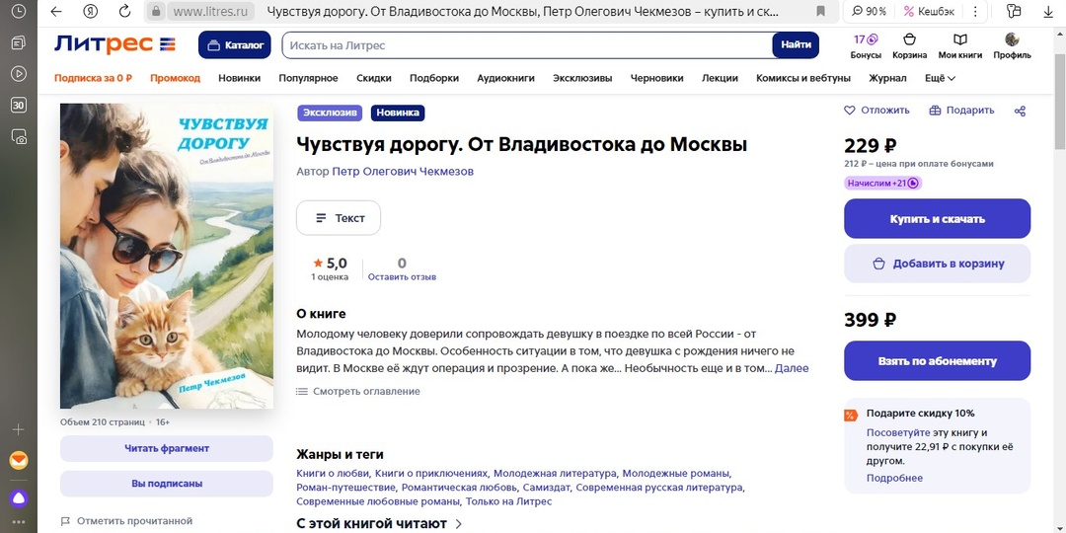The height and width of the screenshot is (533, 1066).
Task: Go to Популярное section
Action: tap(308, 78)
